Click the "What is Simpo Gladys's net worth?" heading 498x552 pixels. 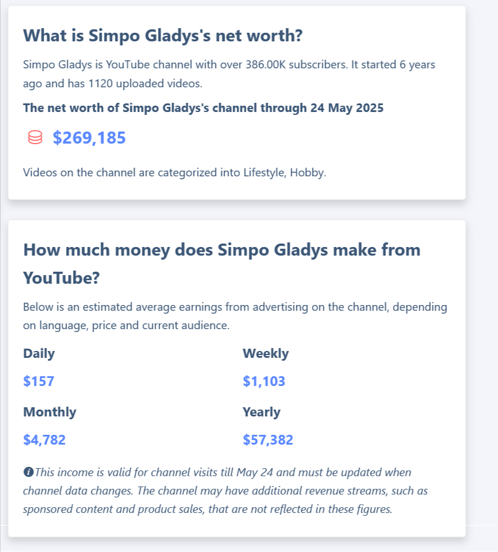tap(163, 36)
